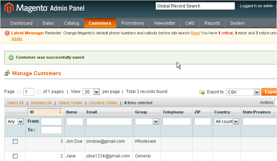This screenshot has width=277, height=161.
Task: Click the ID column sort arrow
Action: 60,112
